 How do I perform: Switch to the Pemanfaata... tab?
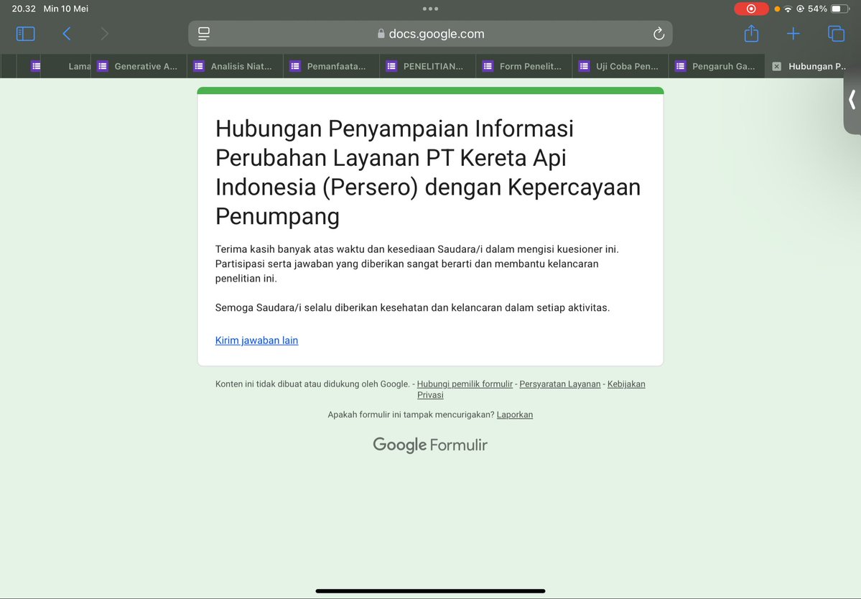point(332,66)
